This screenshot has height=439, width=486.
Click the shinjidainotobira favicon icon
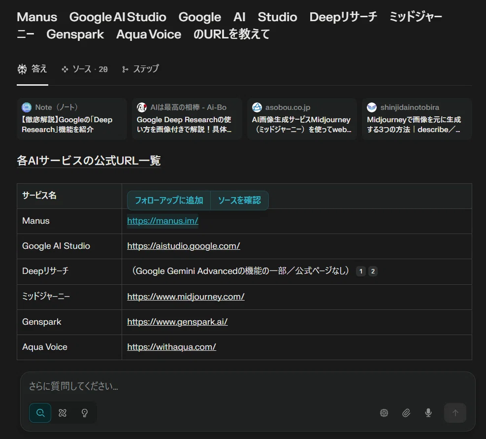point(372,107)
